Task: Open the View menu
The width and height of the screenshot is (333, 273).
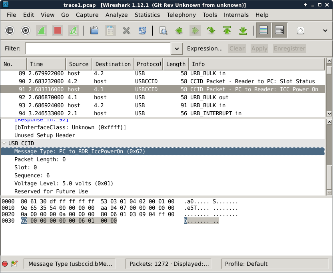Action: [48, 15]
